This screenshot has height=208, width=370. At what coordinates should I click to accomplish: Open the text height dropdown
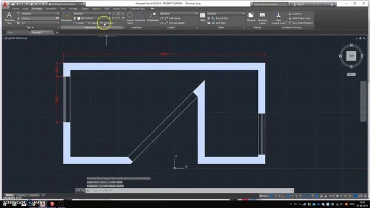coord(40,23)
